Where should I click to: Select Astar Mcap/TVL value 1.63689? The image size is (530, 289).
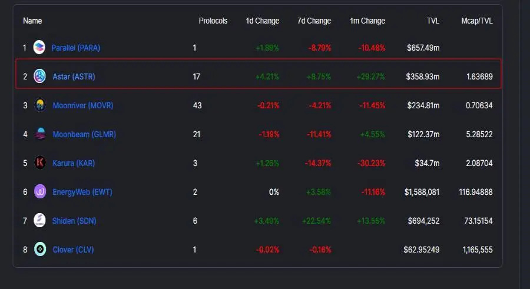tap(479, 77)
